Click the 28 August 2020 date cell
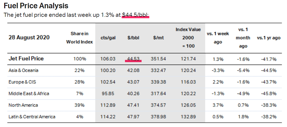 [x=29, y=38]
